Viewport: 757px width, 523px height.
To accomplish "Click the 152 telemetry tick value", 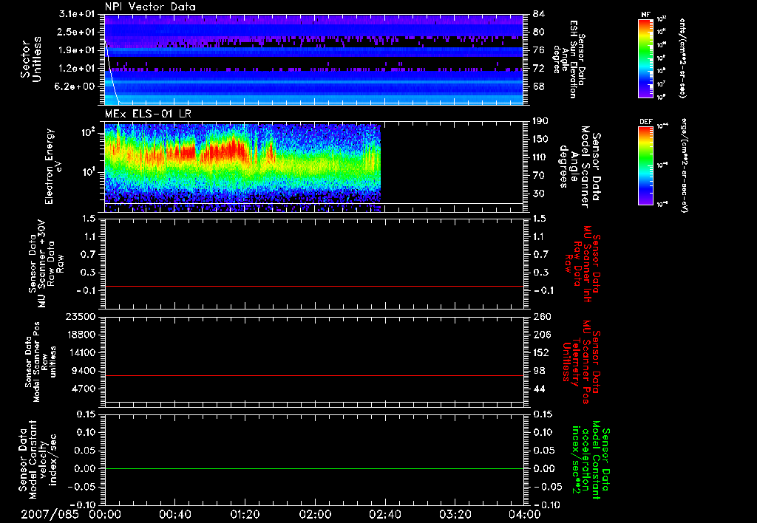I will (541, 352).
